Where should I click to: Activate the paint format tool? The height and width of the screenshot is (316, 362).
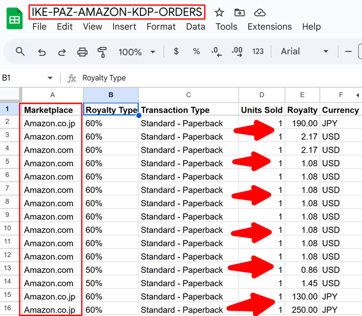click(102, 52)
